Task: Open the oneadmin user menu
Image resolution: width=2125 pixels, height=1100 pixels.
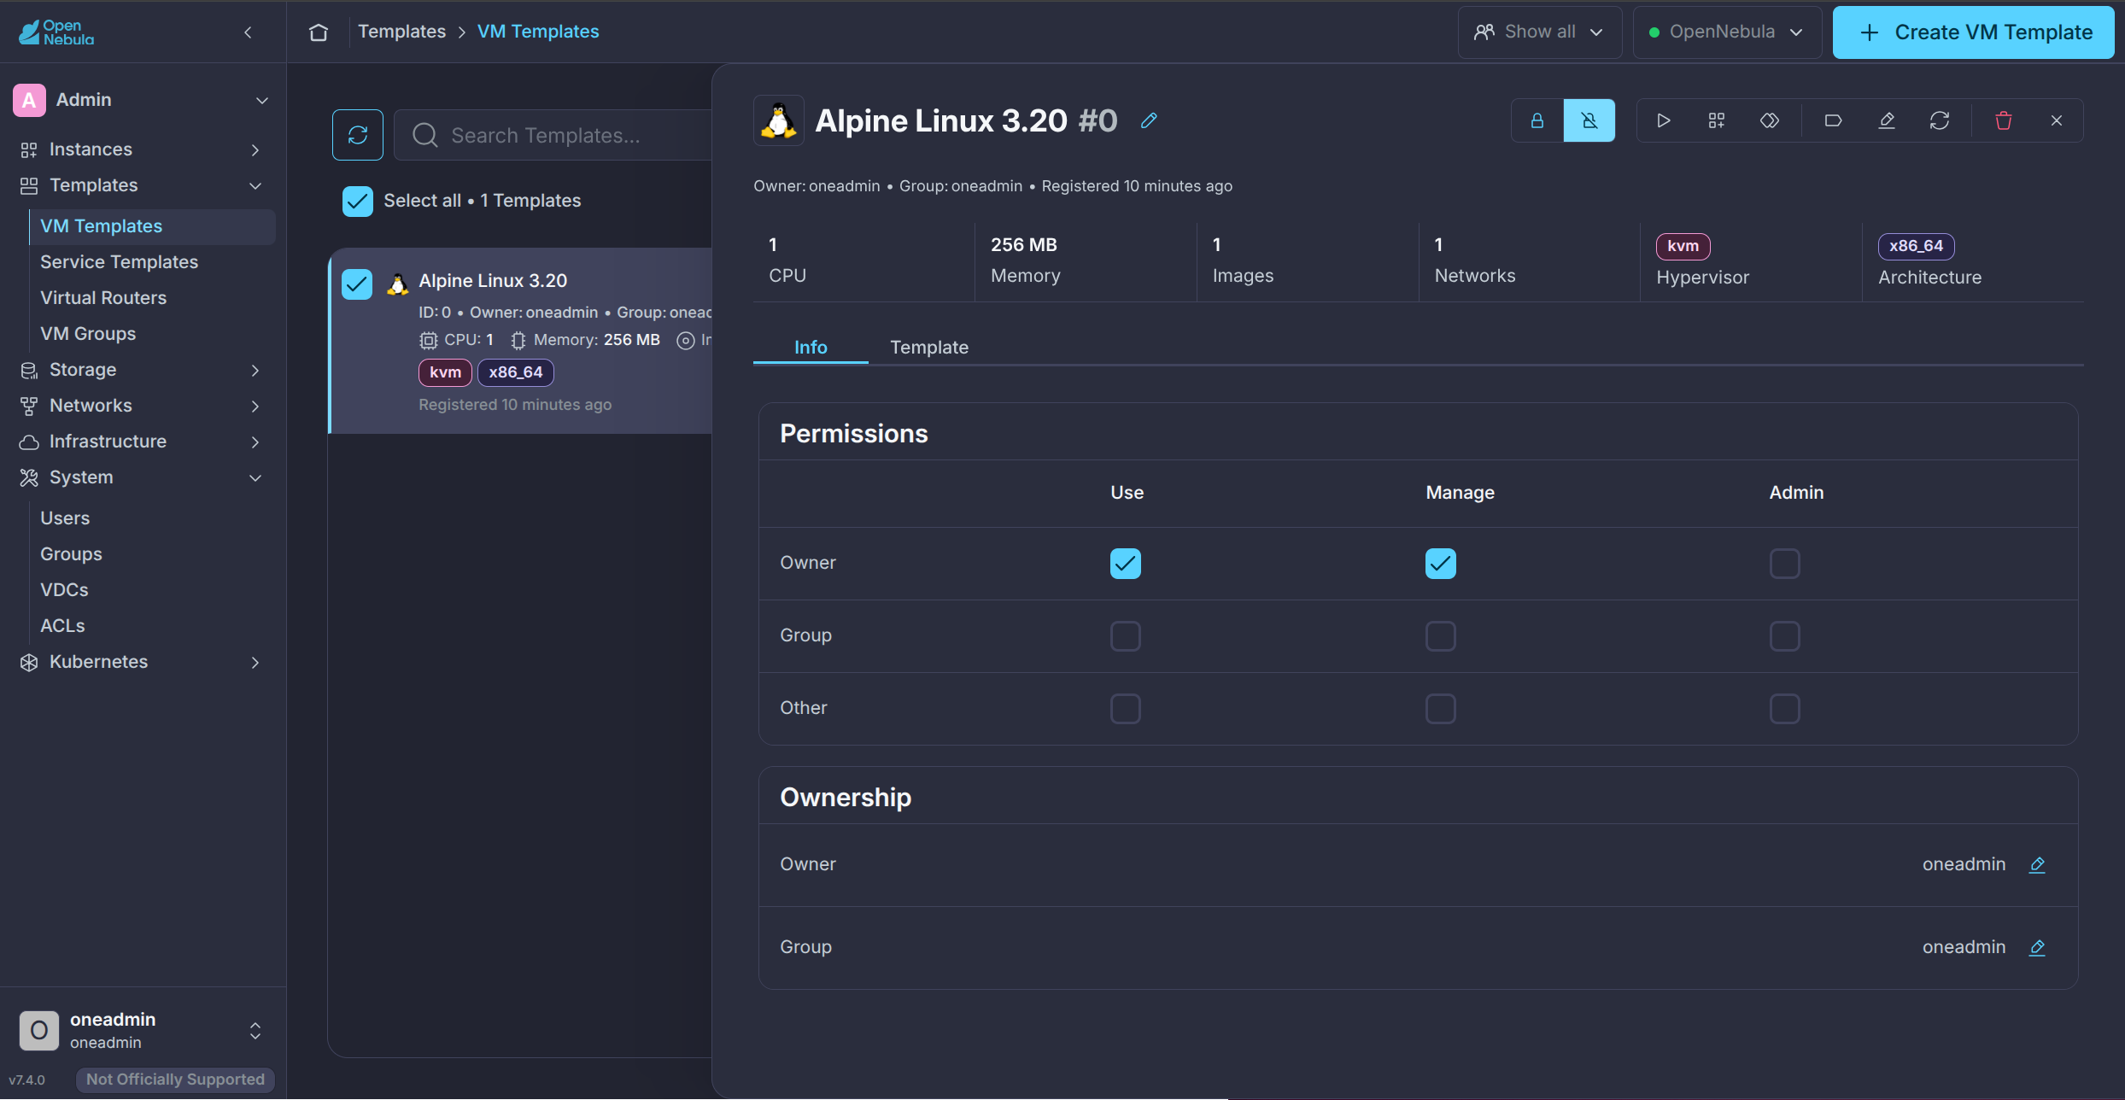Action: 143,1030
